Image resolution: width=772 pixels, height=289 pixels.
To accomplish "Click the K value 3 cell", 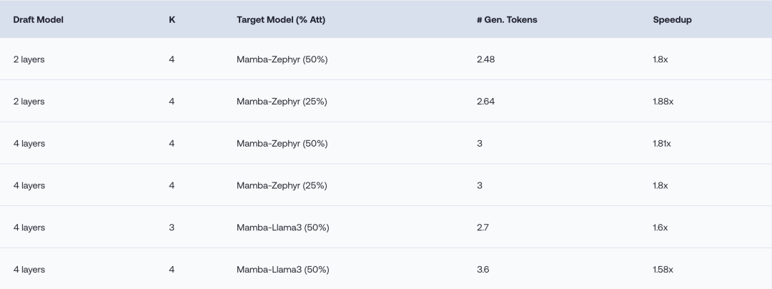I will click(x=172, y=227).
